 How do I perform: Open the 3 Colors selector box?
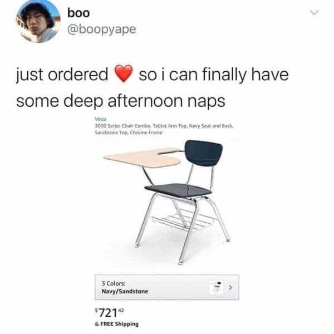(167, 287)
